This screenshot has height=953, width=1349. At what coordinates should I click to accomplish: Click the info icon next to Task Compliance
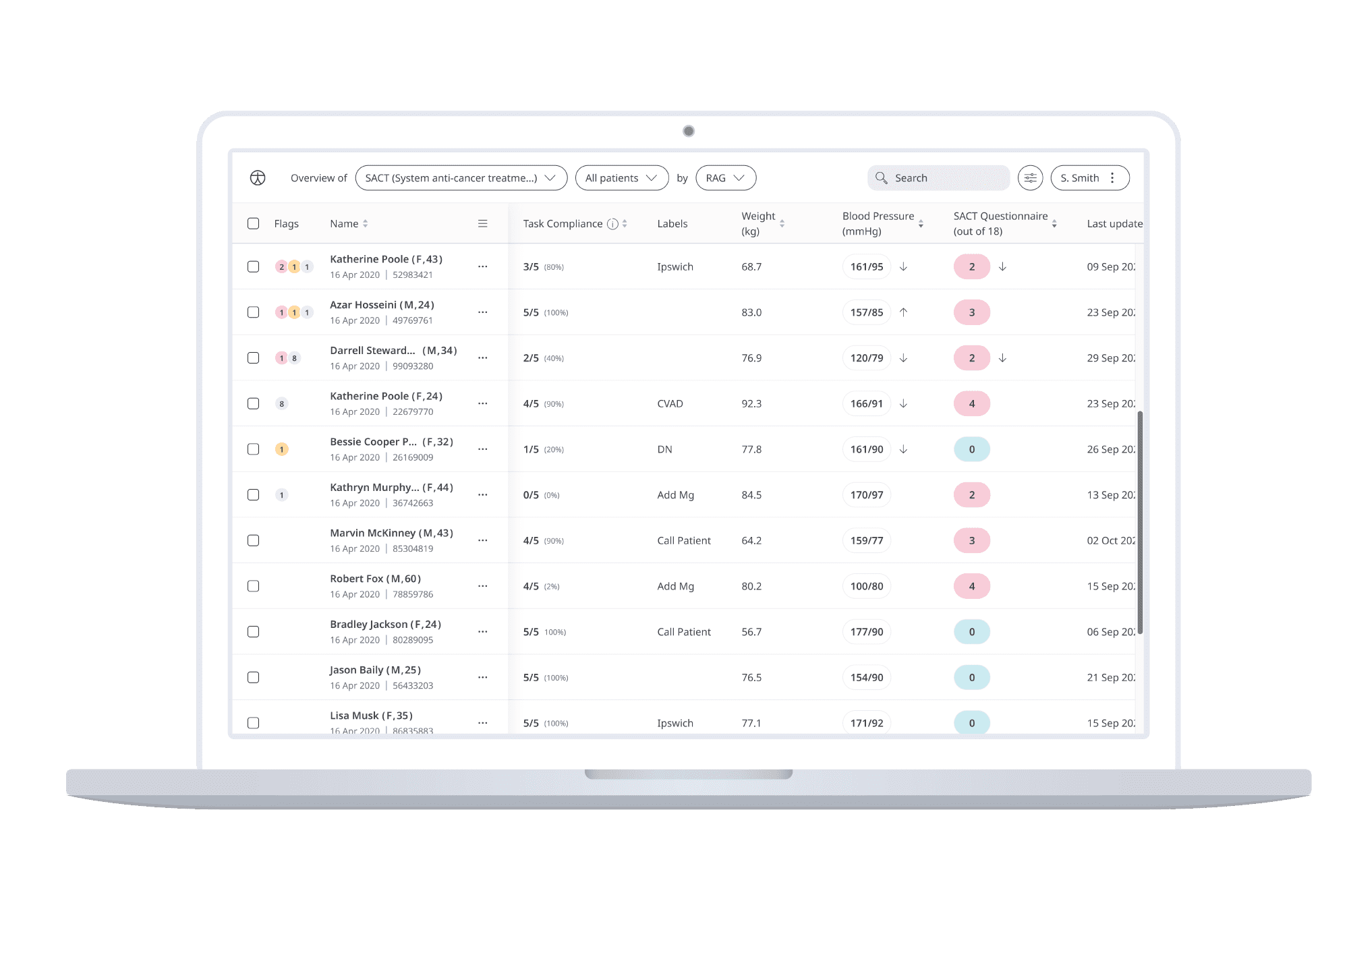click(x=612, y=223)
